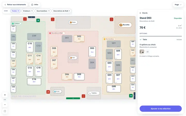The width and height of the screenshot is (186, 116).
Task: Open the Infos button
Action: click(35, 5)
